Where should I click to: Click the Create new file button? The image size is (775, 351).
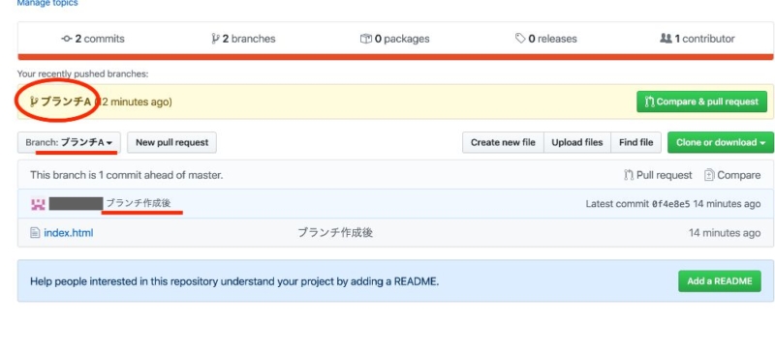pos(503,143)
